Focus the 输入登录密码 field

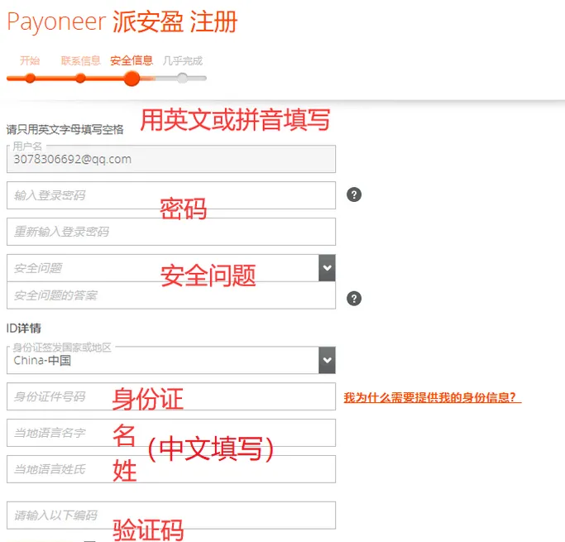click(x=171, y=195)
